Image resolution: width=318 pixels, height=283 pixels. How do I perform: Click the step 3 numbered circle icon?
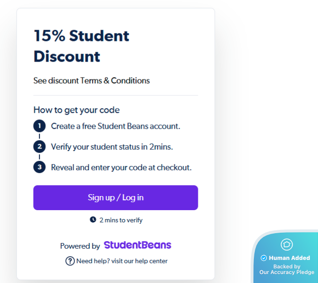[40, 167]
